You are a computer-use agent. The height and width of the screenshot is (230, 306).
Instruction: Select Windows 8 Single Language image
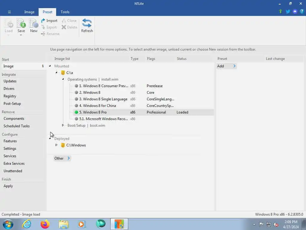[x=103, y=99]
